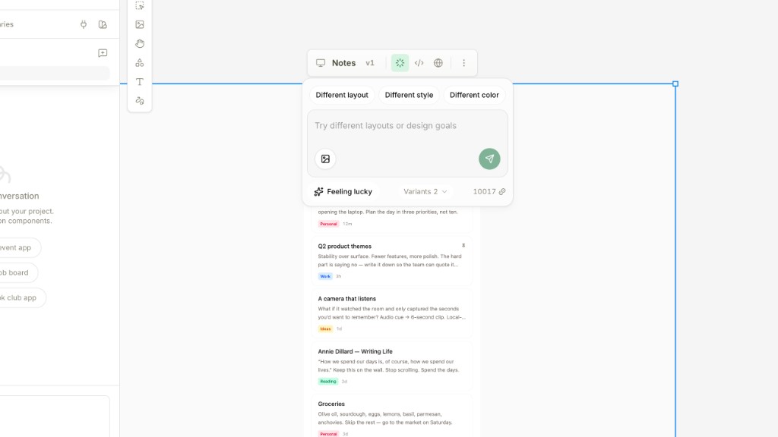Open the shapes tool
This screenshot has width=778, height=437.
click(x=140, y=63)
